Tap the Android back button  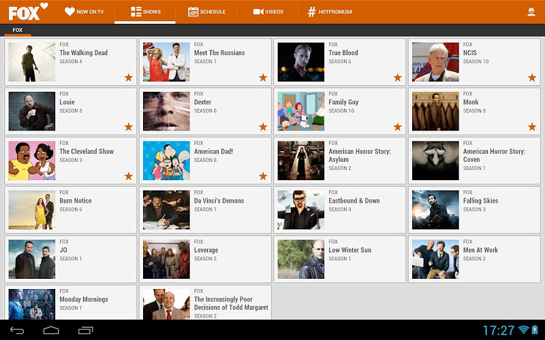(16, 330)
